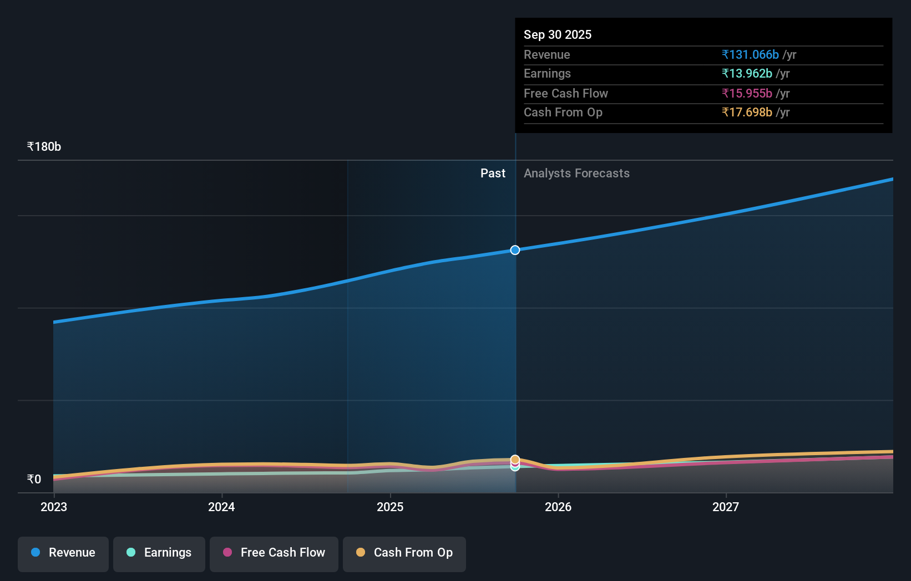911x581 pixels.
Task: Click the Cash From Op legend dot icon
Action: [362, 553]
